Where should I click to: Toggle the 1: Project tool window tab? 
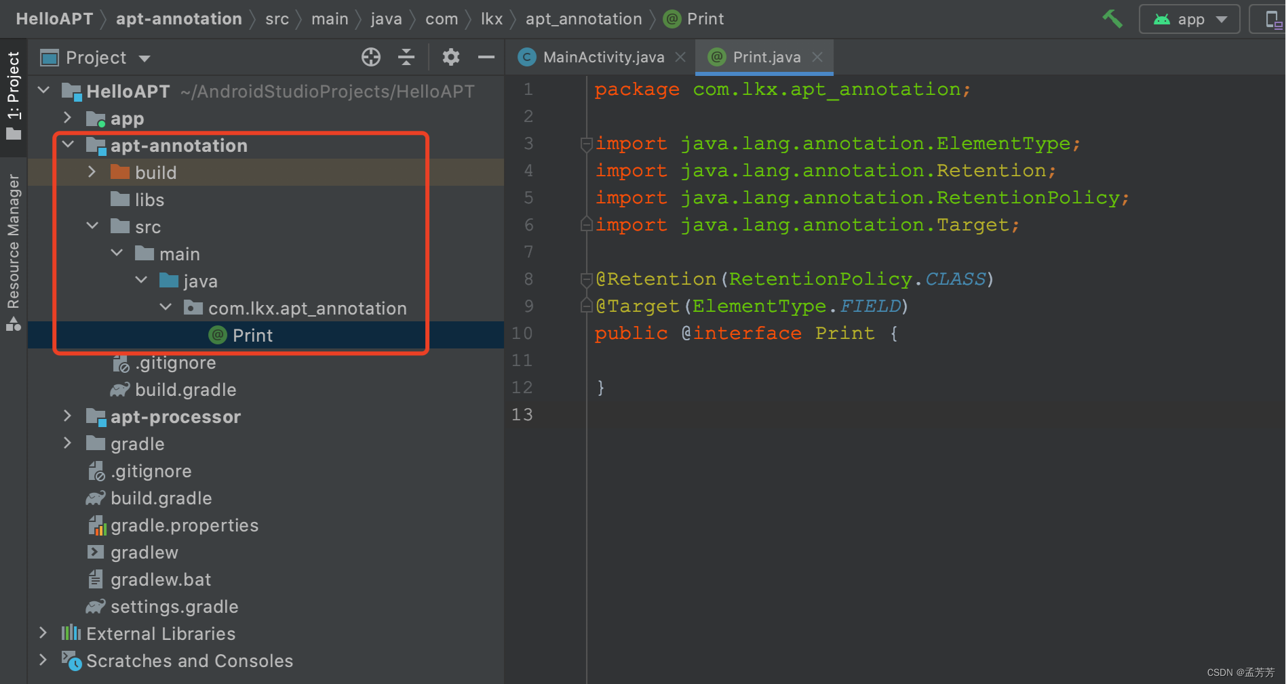14,95
